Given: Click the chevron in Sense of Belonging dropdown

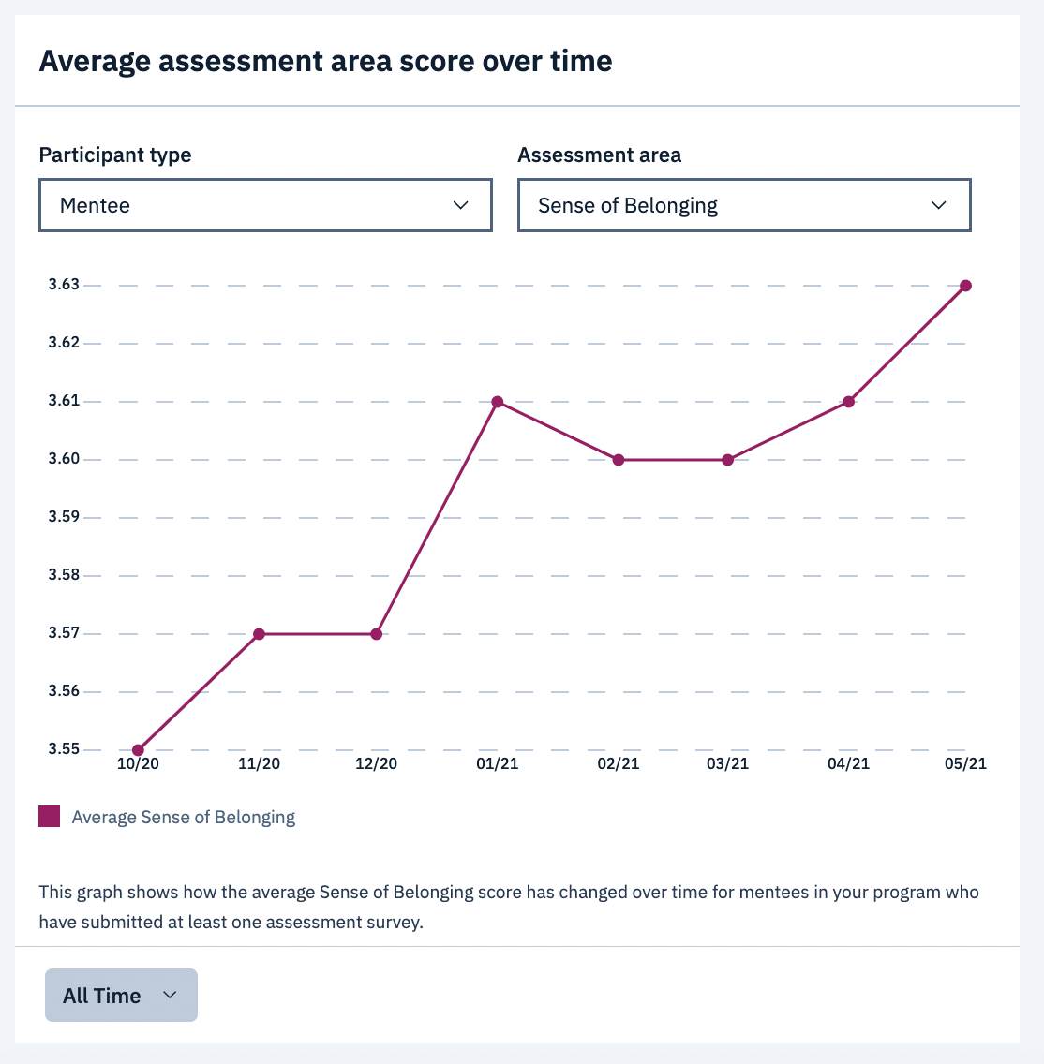Looking at the screenshot, I should point(939,205).
